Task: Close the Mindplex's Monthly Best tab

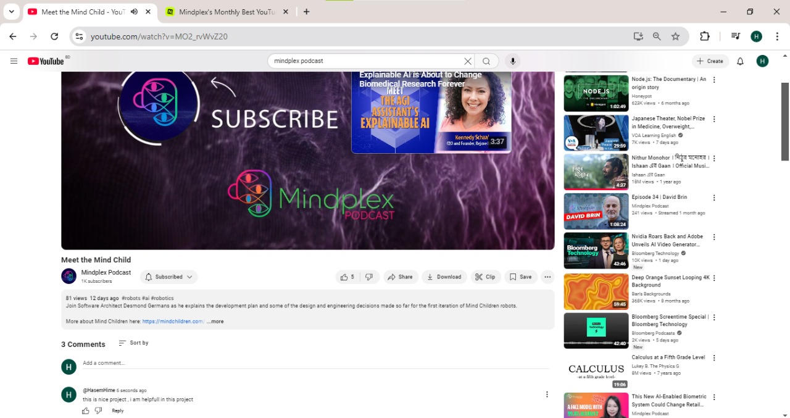Action: (x=285, y=12)
